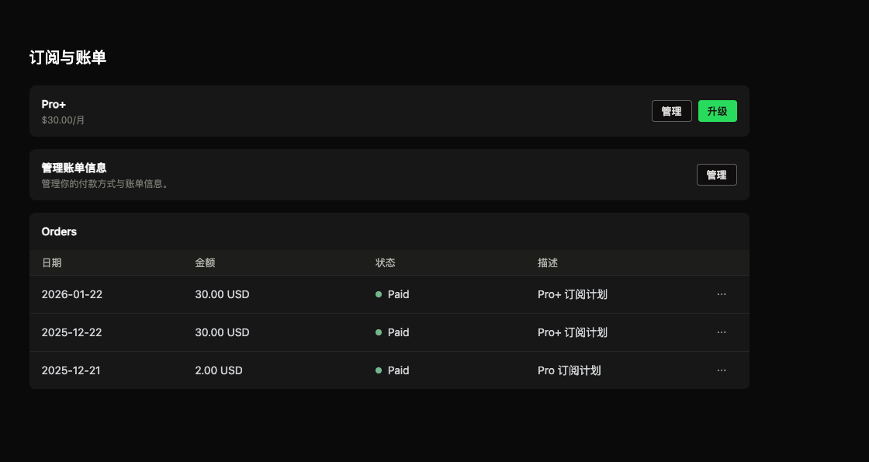Click the 管理账单信息 heading
The image size is (869, 462).
point(74,168)
